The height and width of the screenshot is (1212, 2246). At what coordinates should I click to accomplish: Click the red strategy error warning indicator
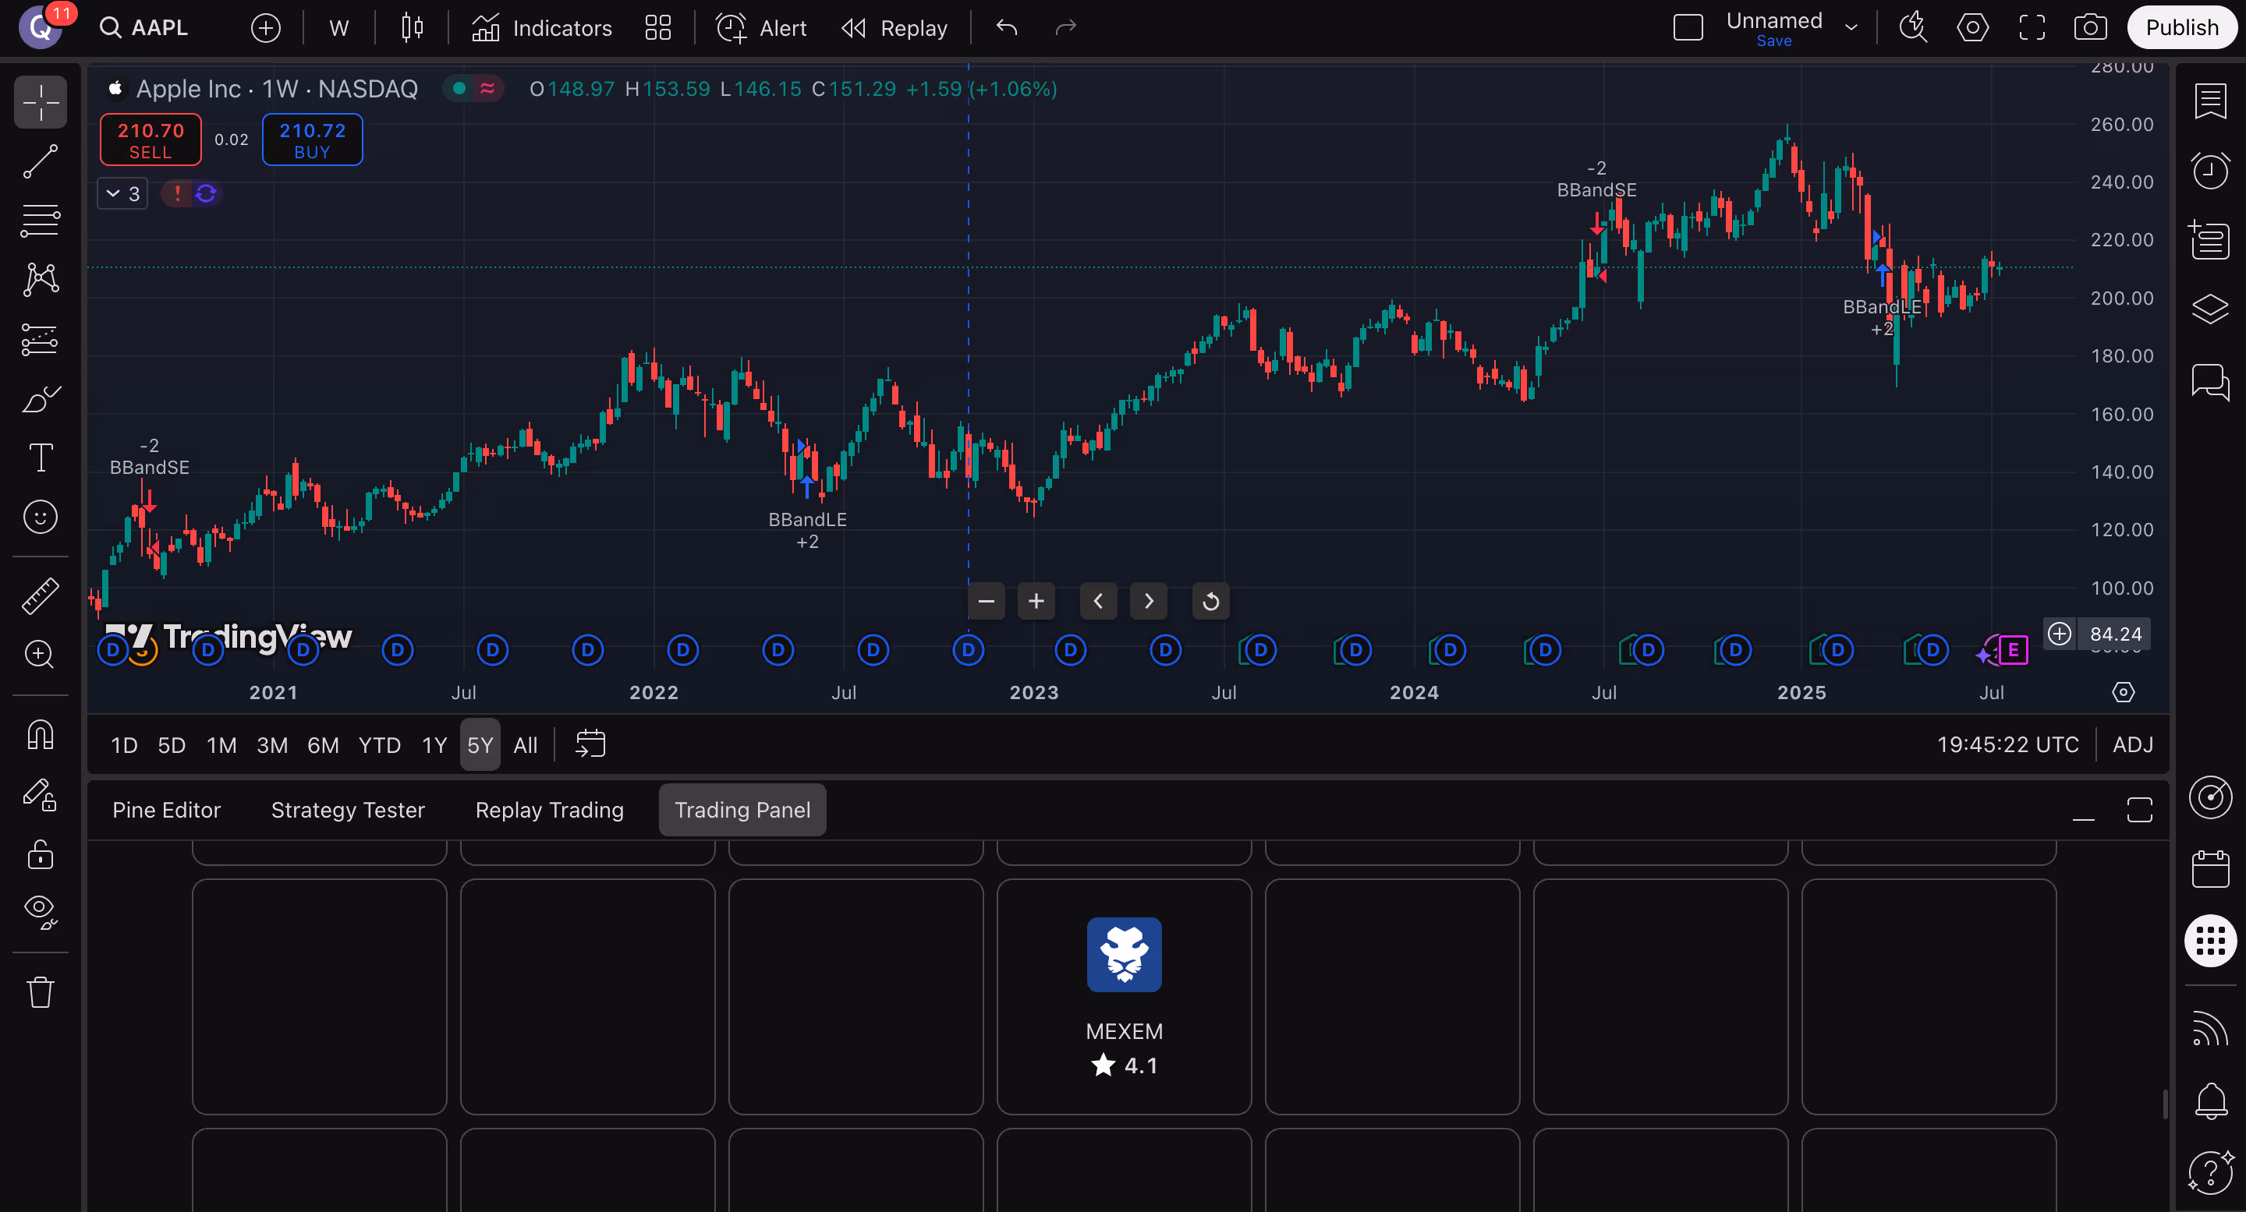pos(177,193)
